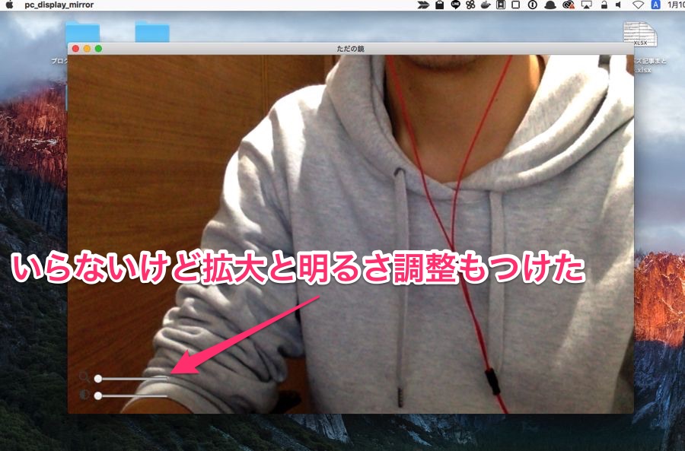
Task: Open the Apple menu
Action: click(9, 5)
